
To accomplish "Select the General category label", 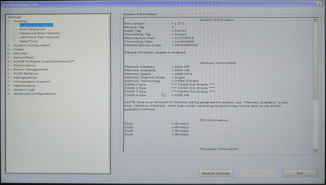I will coord(20,21).
